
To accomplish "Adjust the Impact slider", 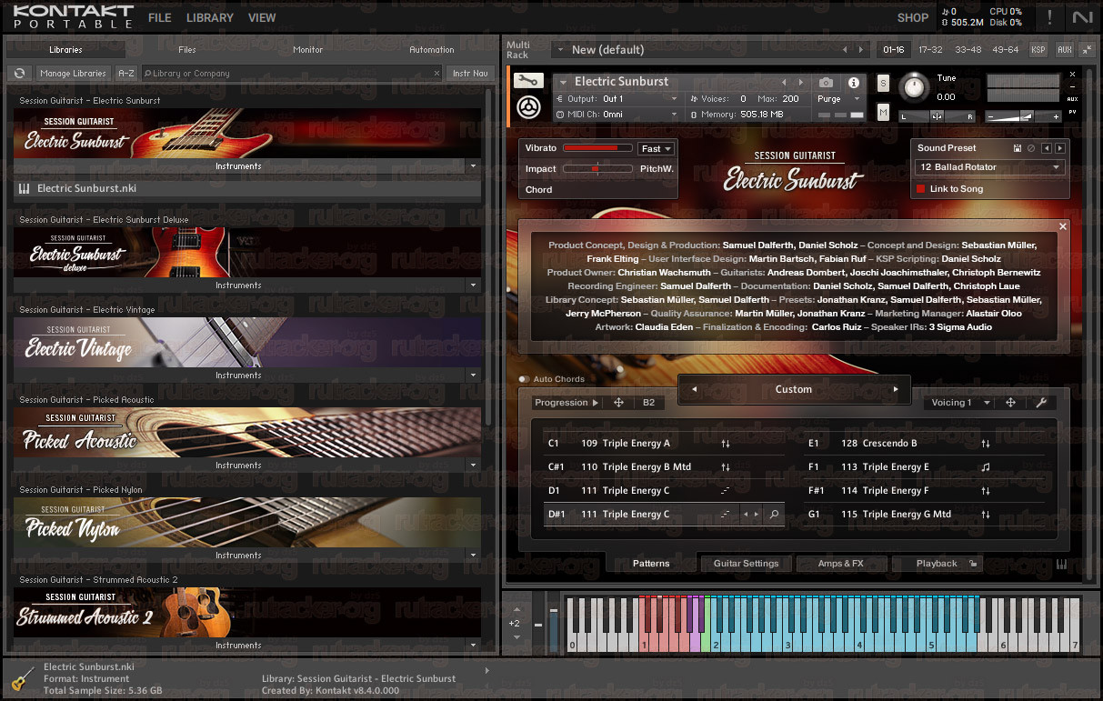I will [x=597, y=169].
